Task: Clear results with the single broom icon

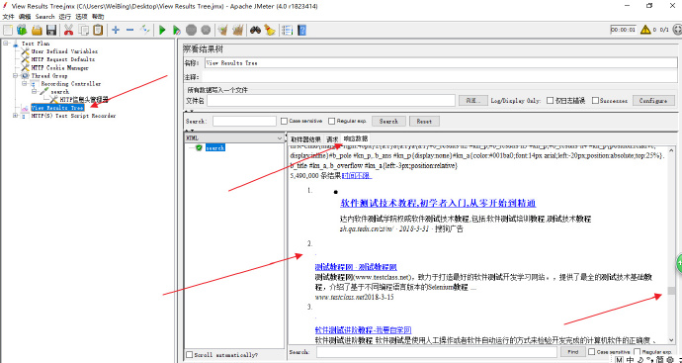Action: coord(222,30)
